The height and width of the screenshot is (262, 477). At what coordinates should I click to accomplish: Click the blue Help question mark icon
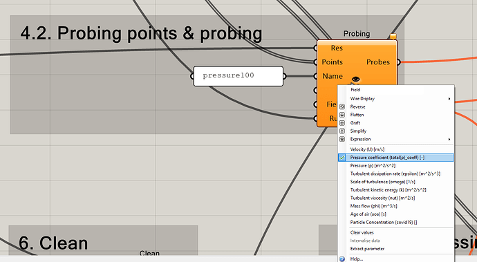[x=342, y=259]
